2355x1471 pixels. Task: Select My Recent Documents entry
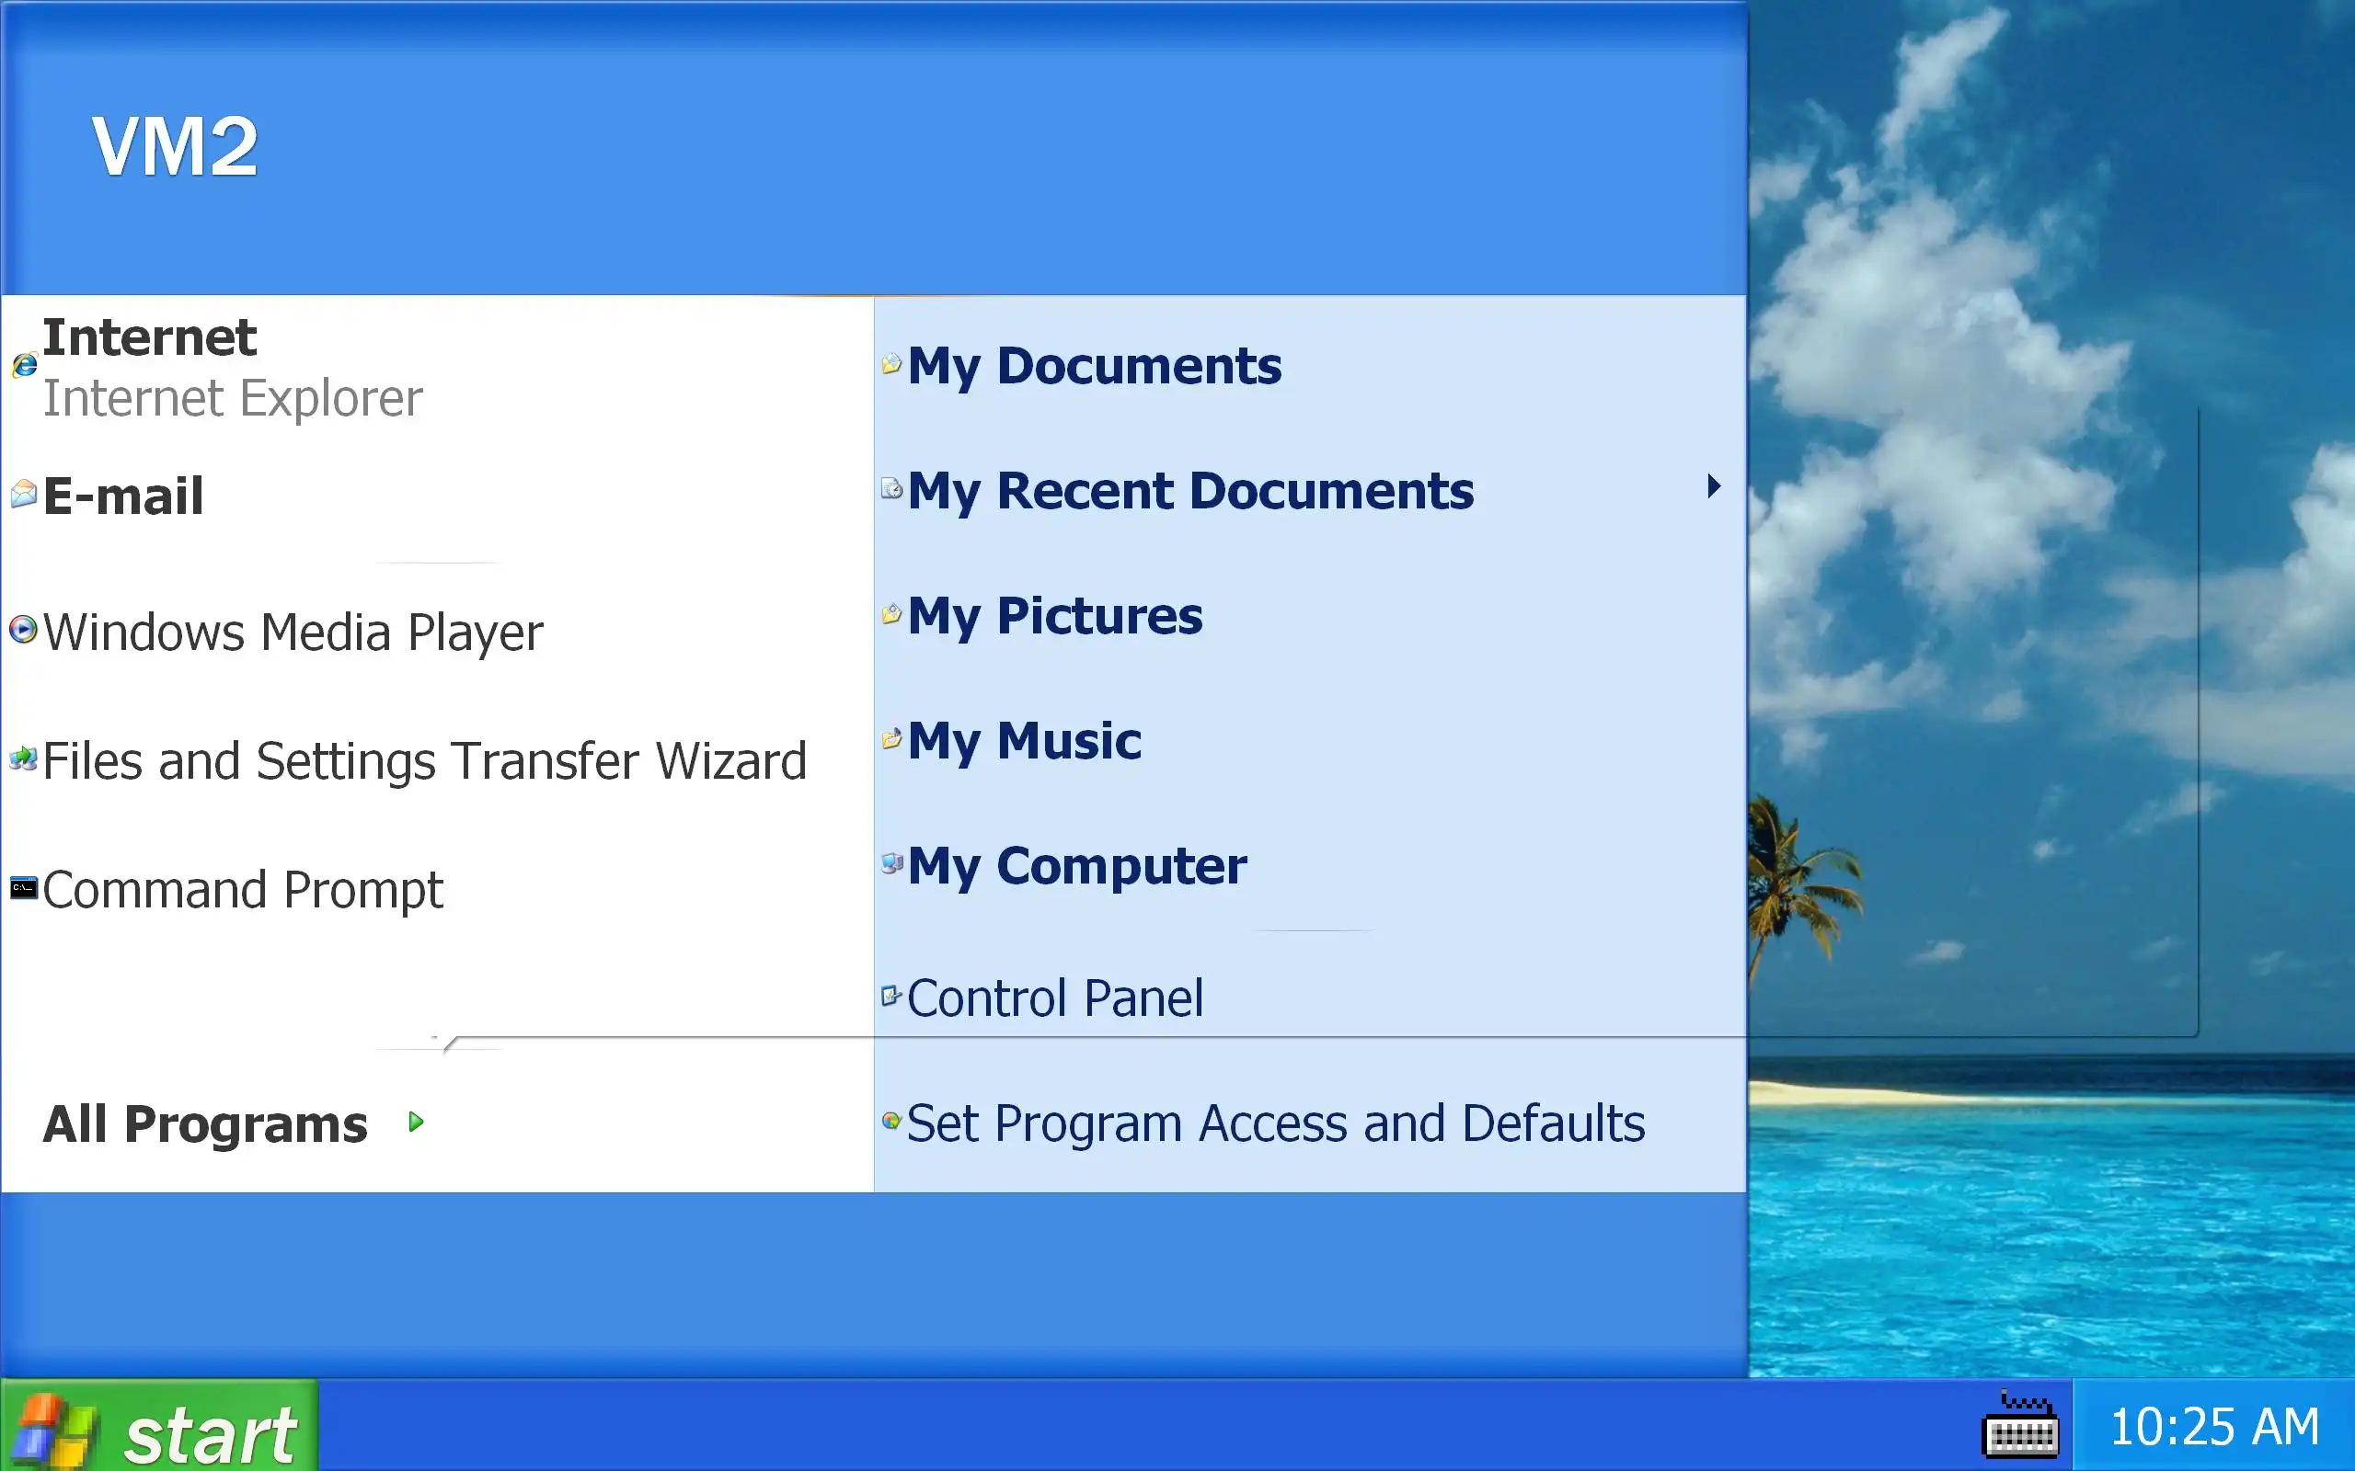(x=1190, y=490)
